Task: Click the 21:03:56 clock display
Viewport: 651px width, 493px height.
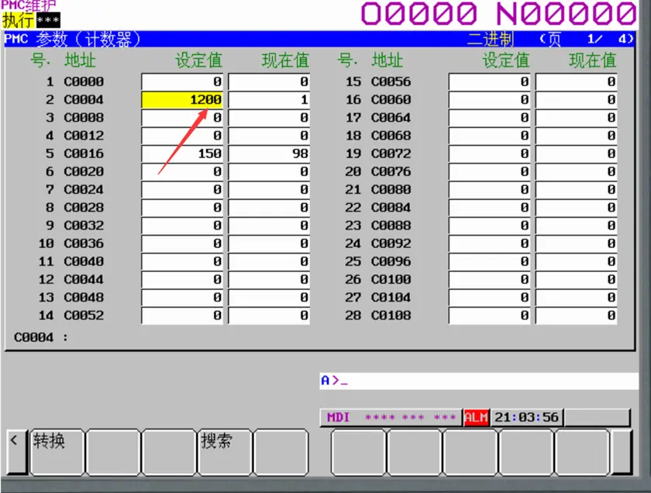Action: [526, 418]
